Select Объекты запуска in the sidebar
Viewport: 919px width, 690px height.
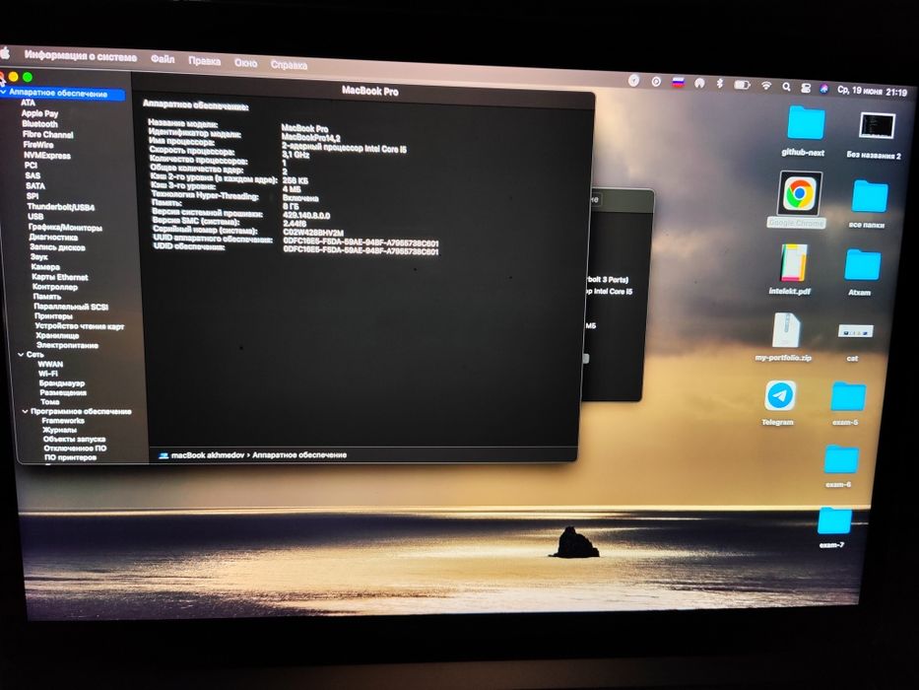(x=75, y=439)
